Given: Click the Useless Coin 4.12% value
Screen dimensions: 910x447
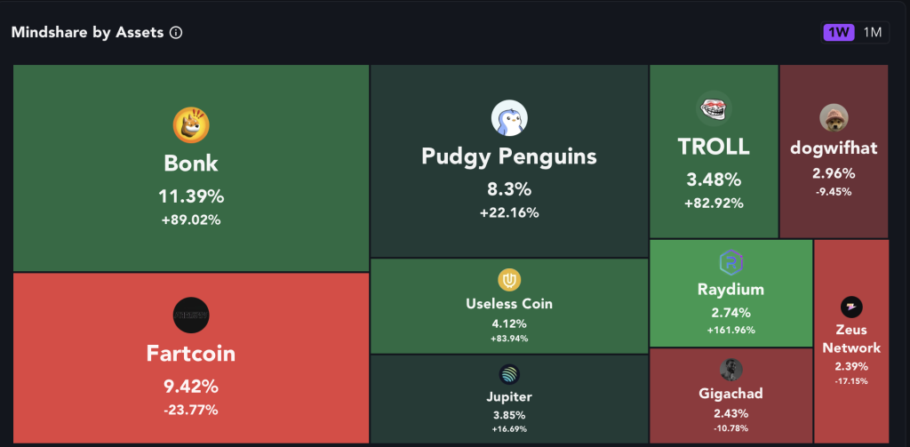Looking at the screenshot, I should pos(509,323).
